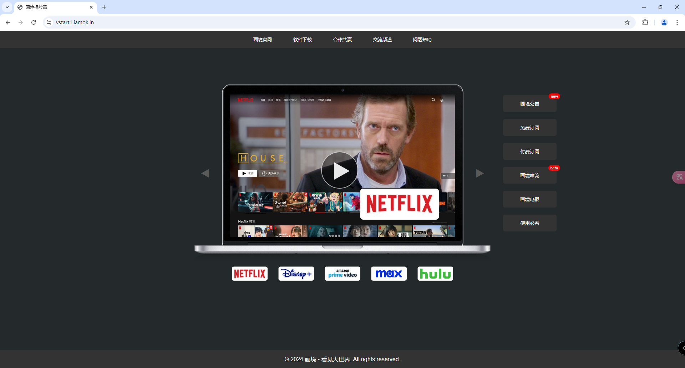
Task: Bookmark this page with the star icon
Action: [627, 22]
